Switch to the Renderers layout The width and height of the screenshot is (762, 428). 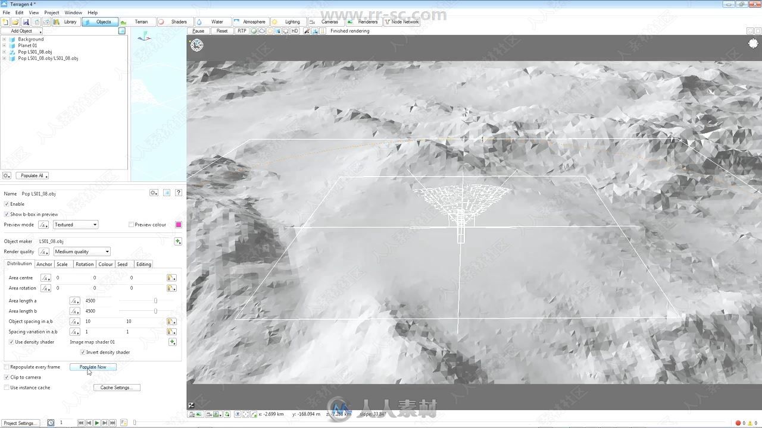pyautogui.click(x=364, y=22)
